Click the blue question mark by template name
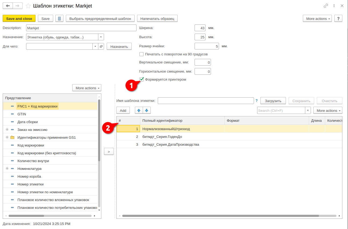This screenshot has height=229, width=348. (x=256, y=101)
